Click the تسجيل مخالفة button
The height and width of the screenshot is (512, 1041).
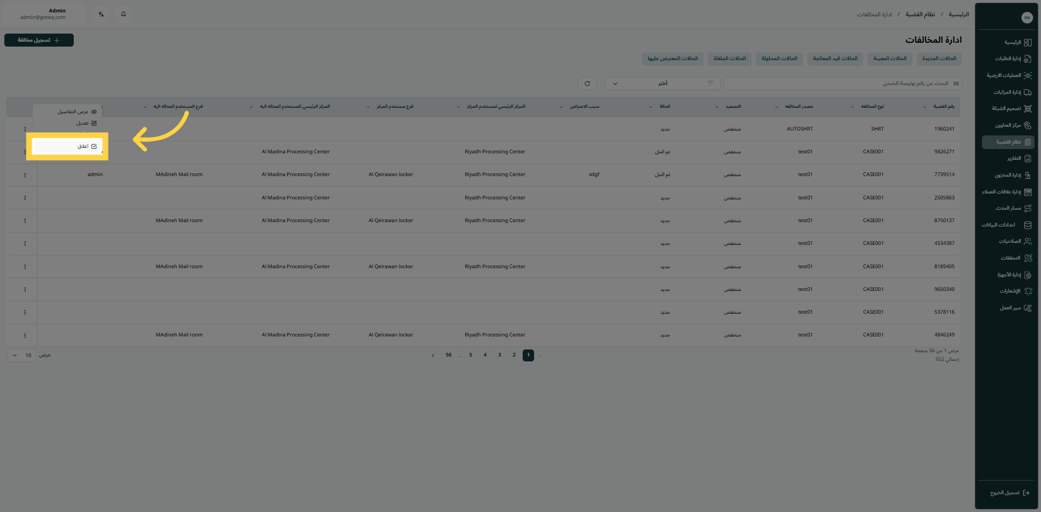(x=39, y=40)
